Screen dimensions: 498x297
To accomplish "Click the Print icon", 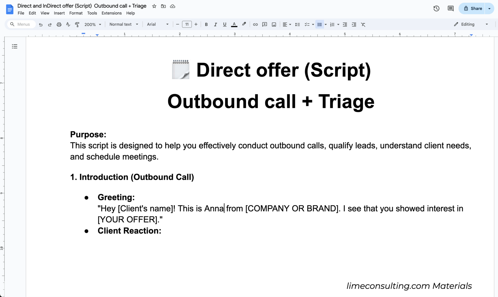I will [59, 25].
